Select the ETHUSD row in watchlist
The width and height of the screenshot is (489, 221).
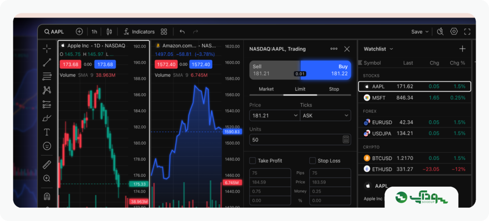415,169
